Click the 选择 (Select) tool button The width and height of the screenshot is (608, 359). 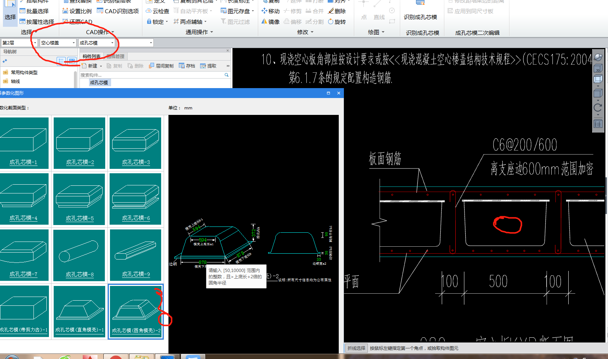10,13
